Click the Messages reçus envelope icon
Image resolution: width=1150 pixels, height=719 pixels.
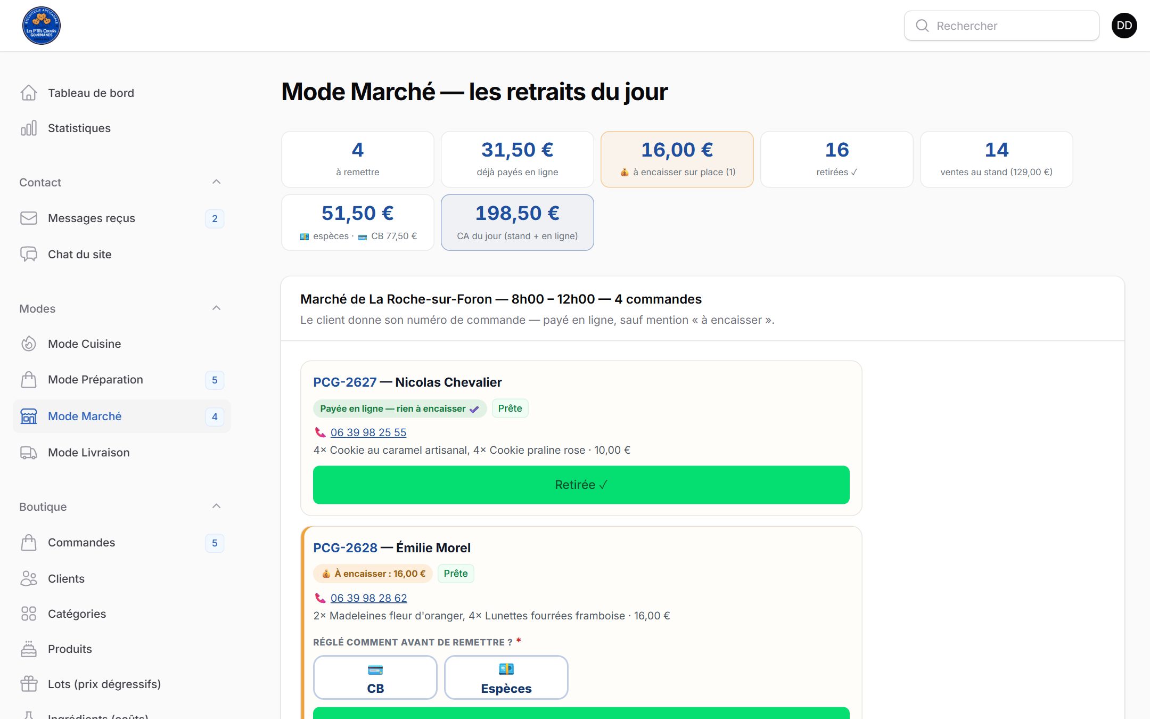click(x=29, y=218)
